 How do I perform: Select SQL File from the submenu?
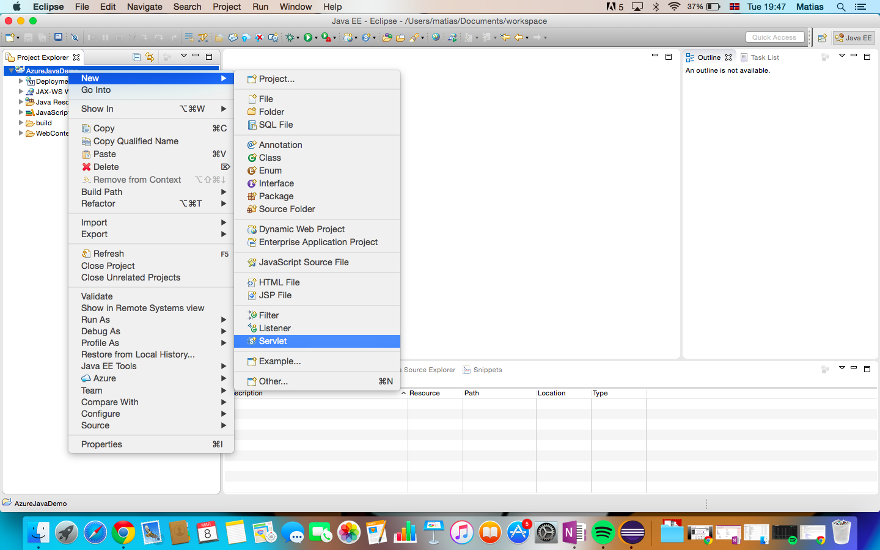pyautogui.click(x=317, y=125)
